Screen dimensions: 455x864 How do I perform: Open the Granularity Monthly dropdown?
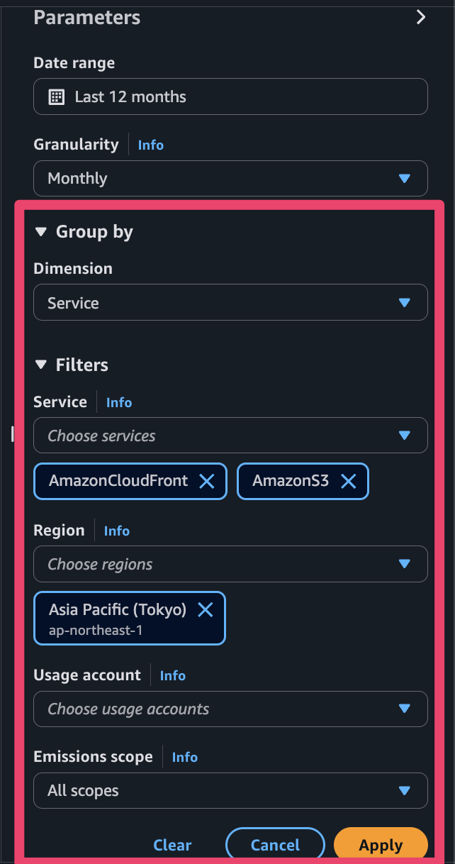click(230, 178)
